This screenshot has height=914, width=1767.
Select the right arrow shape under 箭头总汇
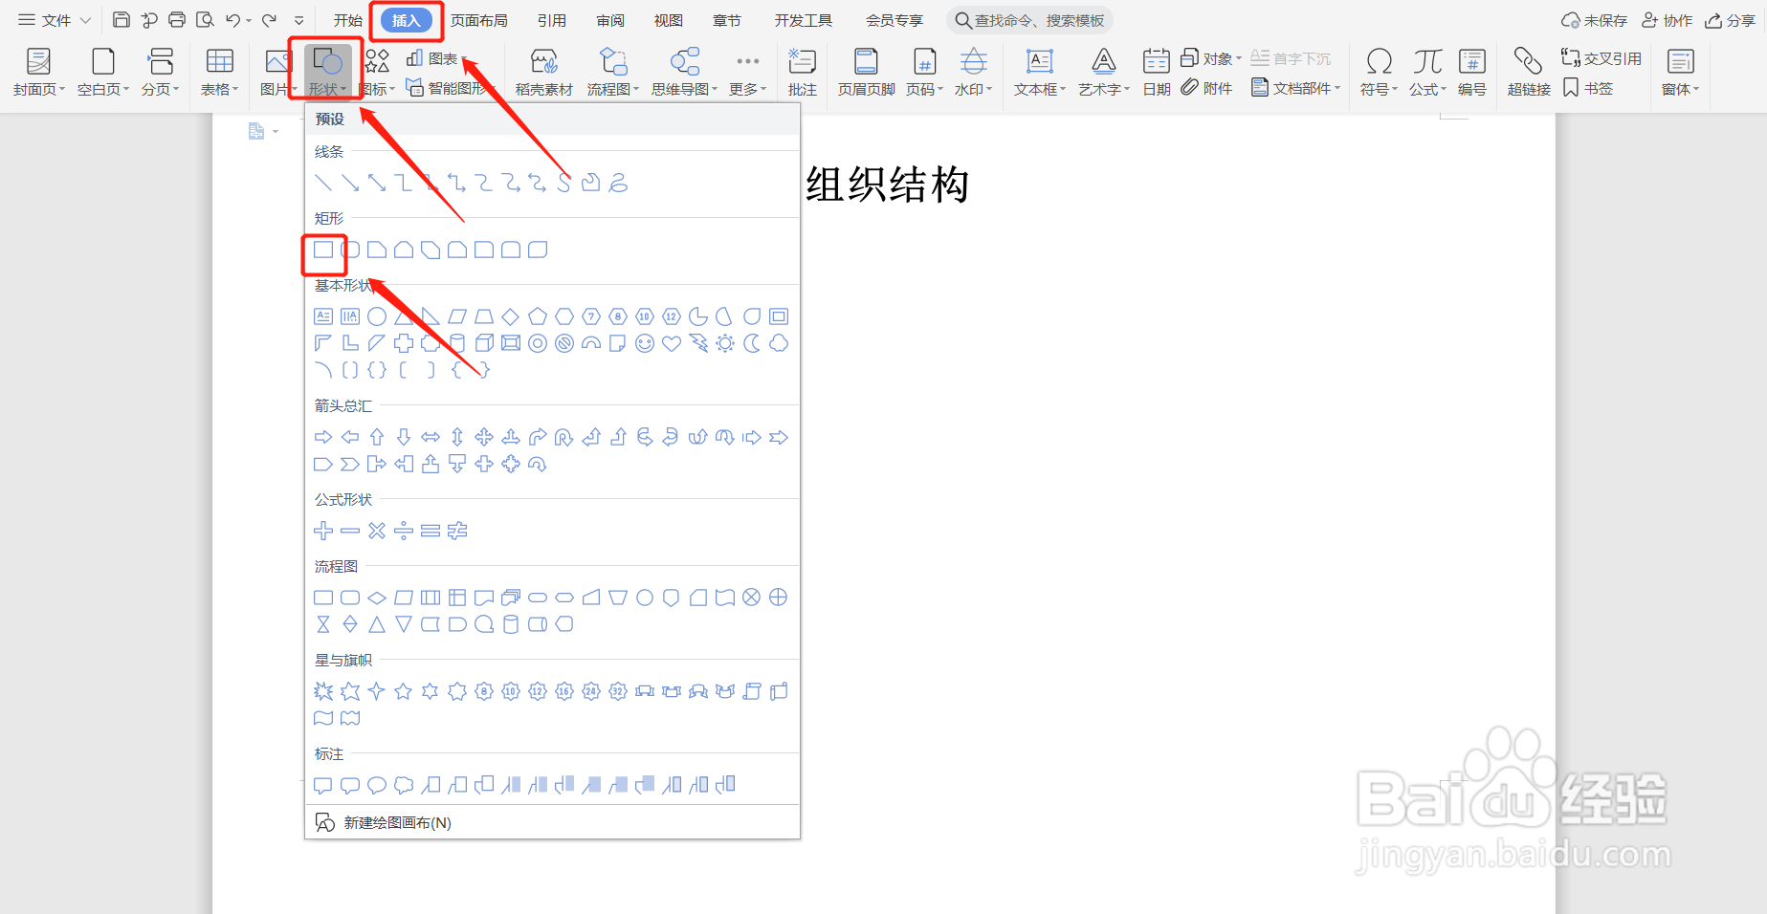323,437
